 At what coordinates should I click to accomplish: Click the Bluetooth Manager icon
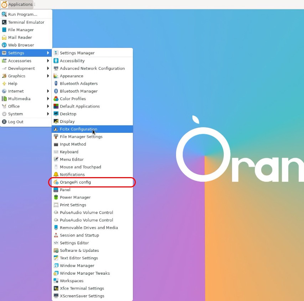[56, 91]
